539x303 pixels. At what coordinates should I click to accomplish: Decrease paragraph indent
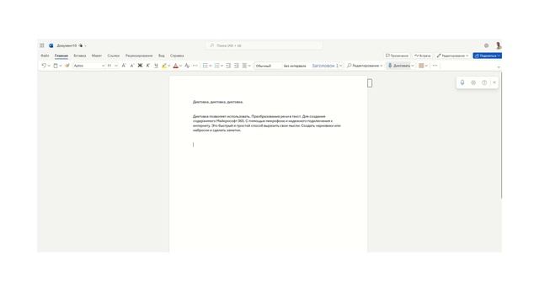coord(228,66)
